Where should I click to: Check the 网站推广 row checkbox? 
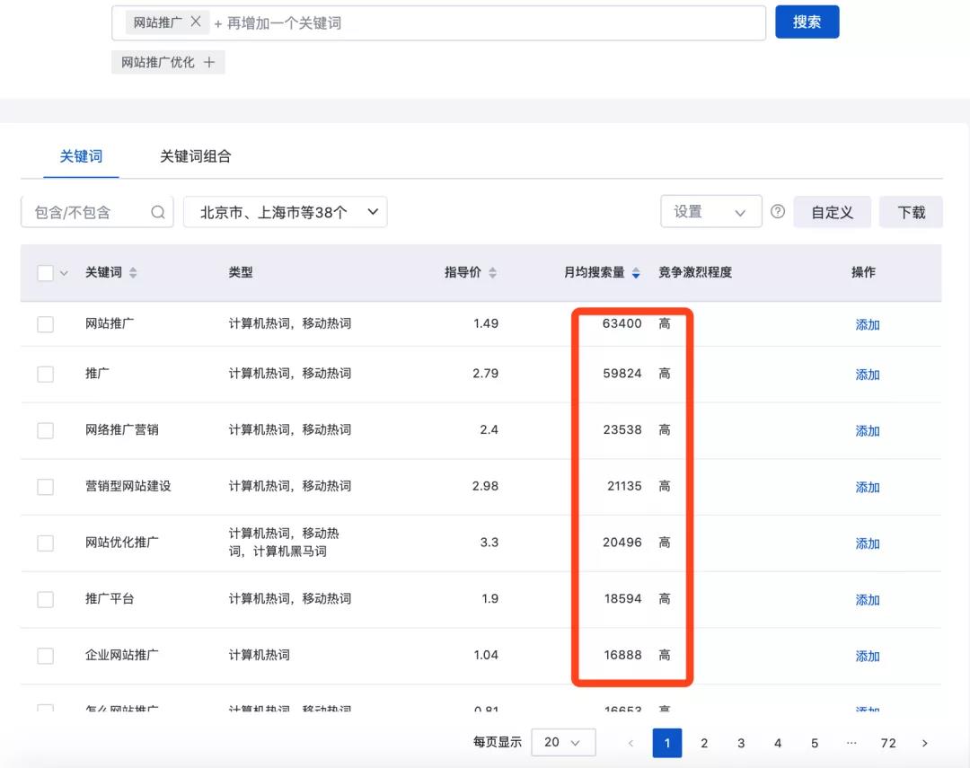coord(46,324)
